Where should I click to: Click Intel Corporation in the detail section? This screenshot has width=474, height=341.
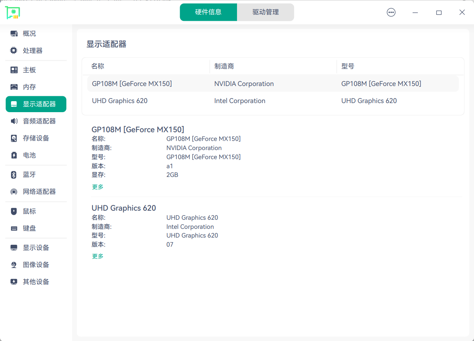pyautogui.click(x=190, y=227)
